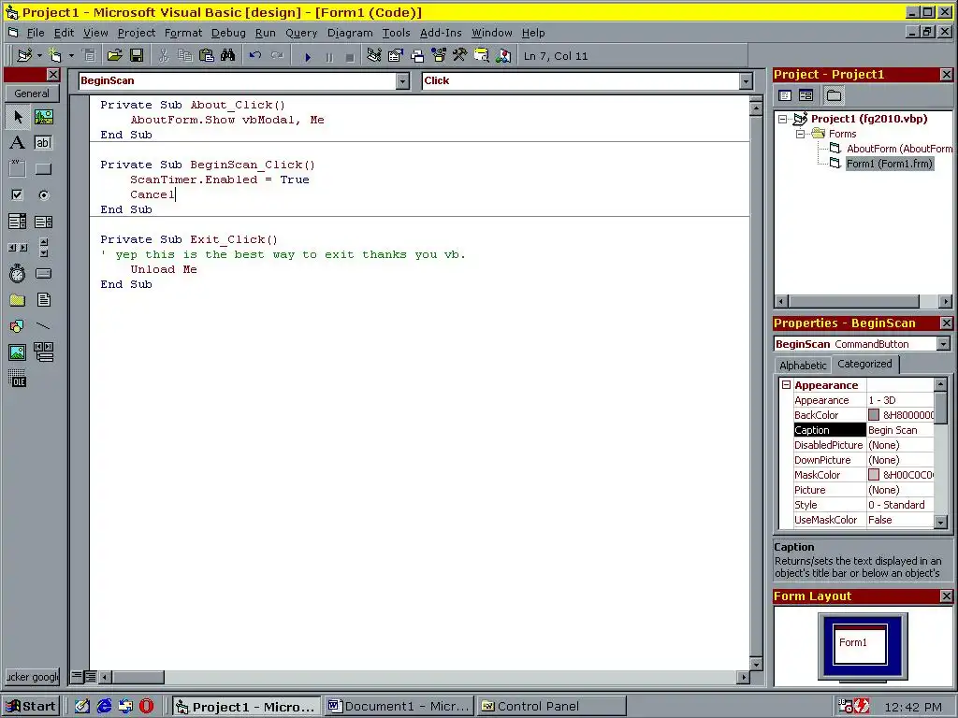958x718 pixels.
Task: Choose the DirListBox folder tool
Action: (x=18, y=300)
